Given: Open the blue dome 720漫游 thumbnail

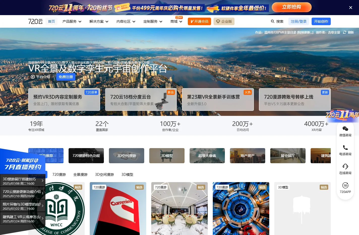Looking at the screenshot, I should (241, 209).
